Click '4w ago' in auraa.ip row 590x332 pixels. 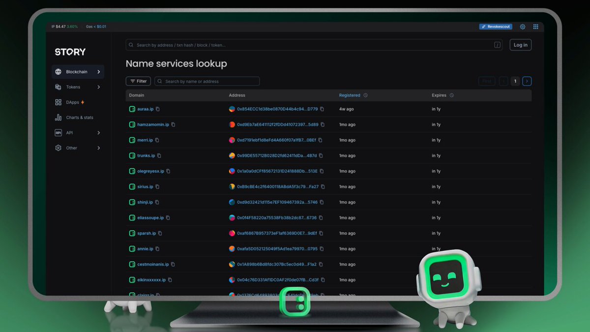(346, 109)
